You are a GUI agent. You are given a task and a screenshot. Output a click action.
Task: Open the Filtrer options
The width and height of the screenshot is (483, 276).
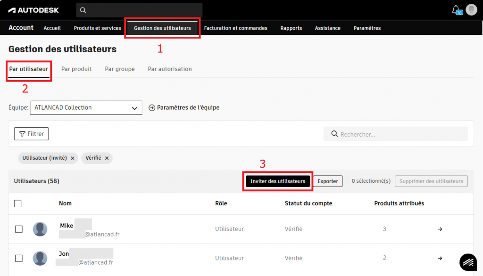32,134
